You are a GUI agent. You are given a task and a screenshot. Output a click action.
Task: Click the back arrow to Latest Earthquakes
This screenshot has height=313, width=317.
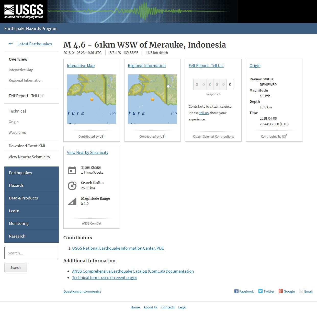click(11, 43)
